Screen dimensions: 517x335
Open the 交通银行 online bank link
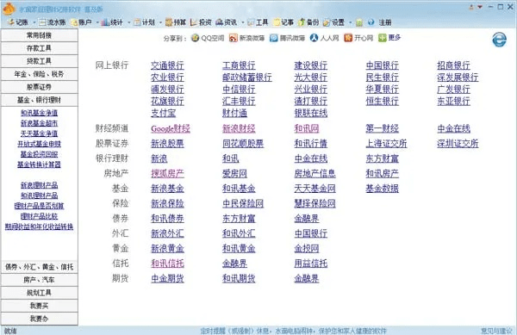pos(167,65)
